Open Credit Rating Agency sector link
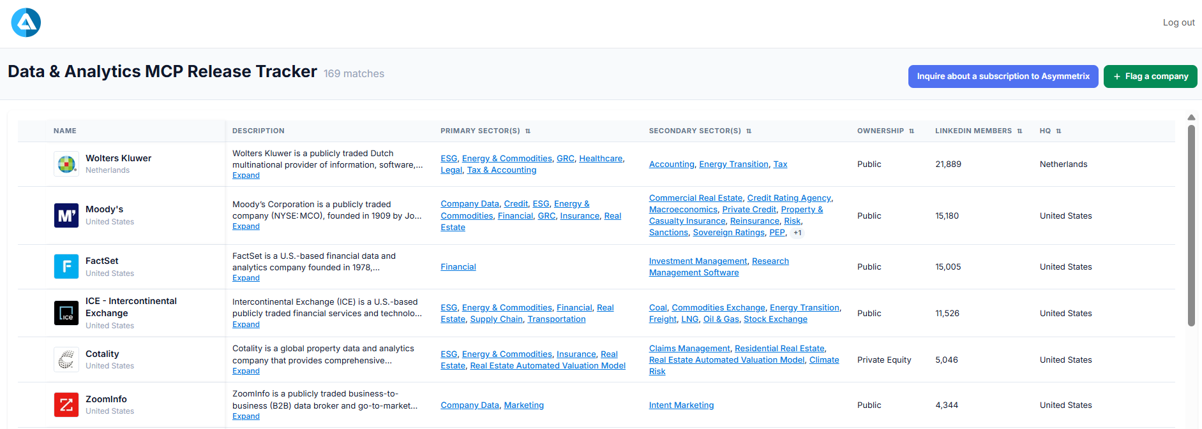 [789, 198]
